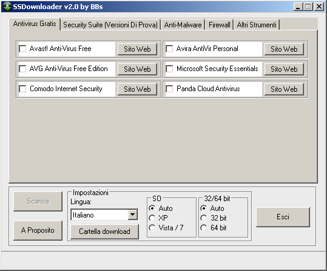The height and width of the screenshot is (271, 327).
Task: Switch to the Anti-Malware tab
Action: [x=183, y=25]
